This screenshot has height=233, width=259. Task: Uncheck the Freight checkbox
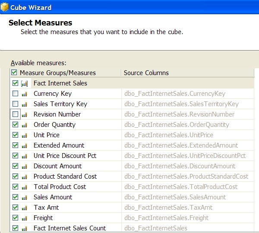click(x=15, y=218)
